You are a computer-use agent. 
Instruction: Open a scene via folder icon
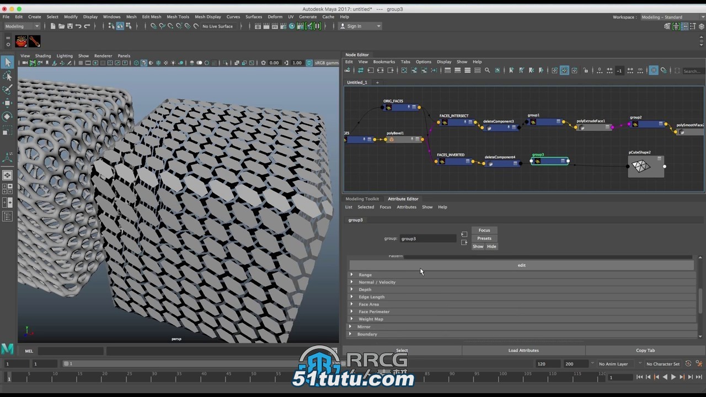(61, 26)
